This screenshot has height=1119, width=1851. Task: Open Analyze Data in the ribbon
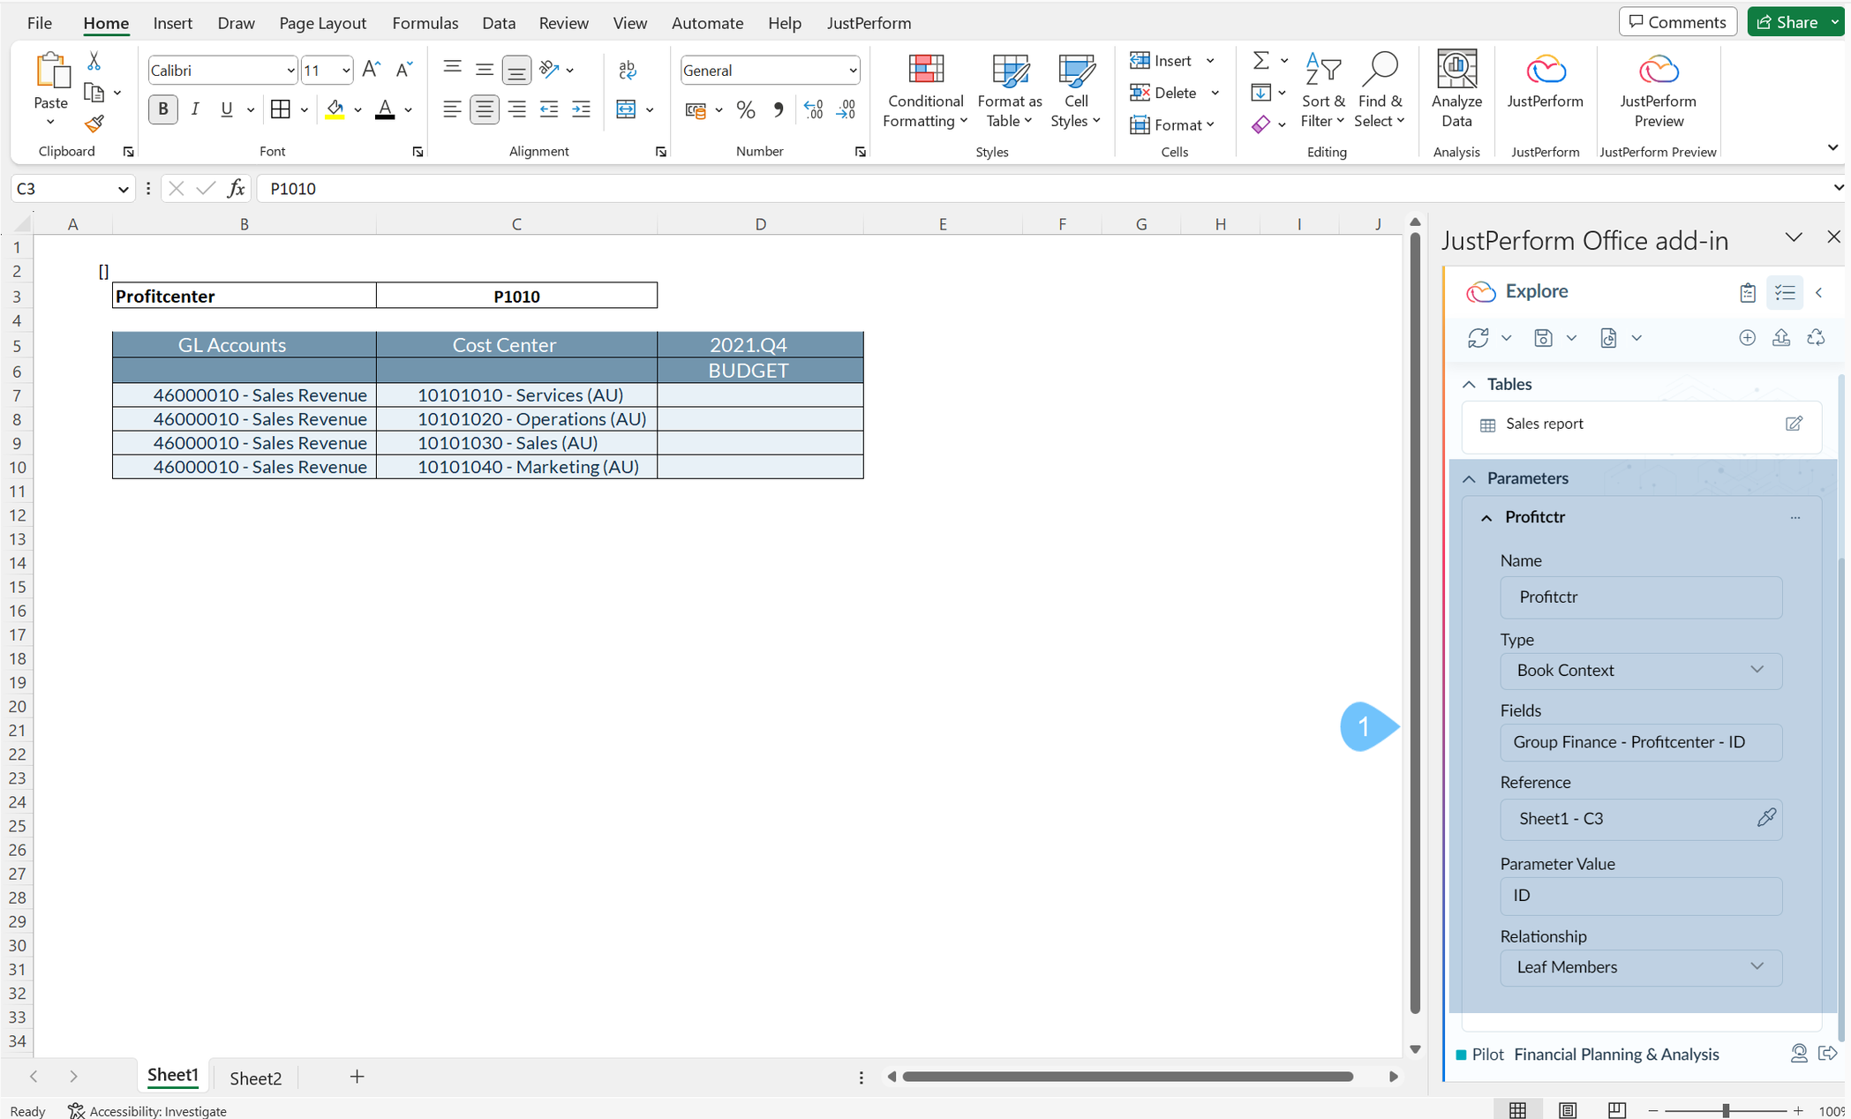(1456, 88)
